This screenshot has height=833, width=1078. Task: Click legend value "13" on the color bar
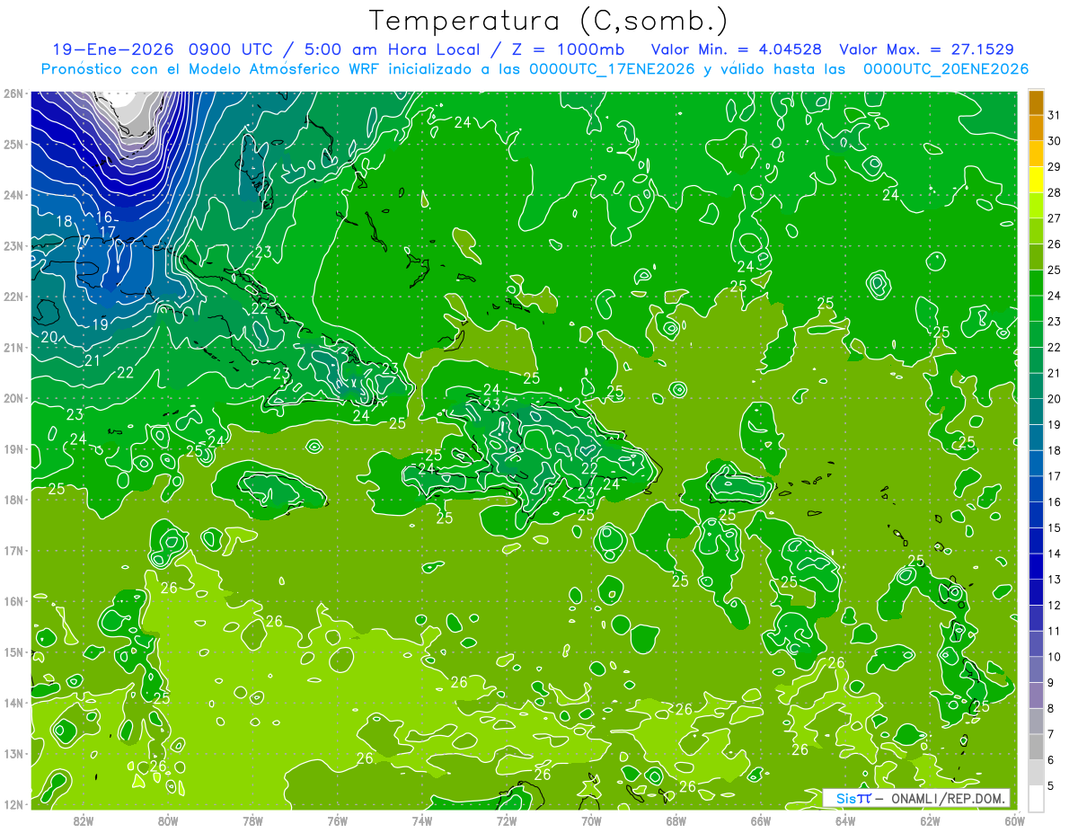(x=1054, y=580)
